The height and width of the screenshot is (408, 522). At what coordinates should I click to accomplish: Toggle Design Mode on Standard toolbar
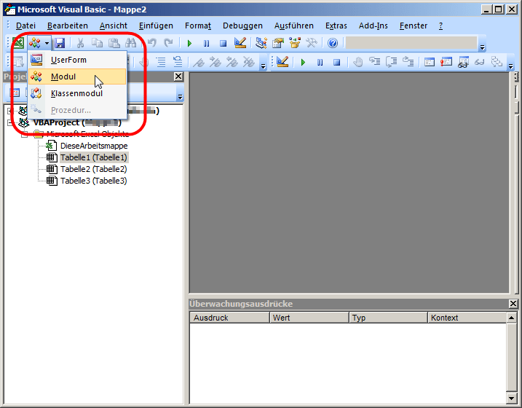(240, 43)
